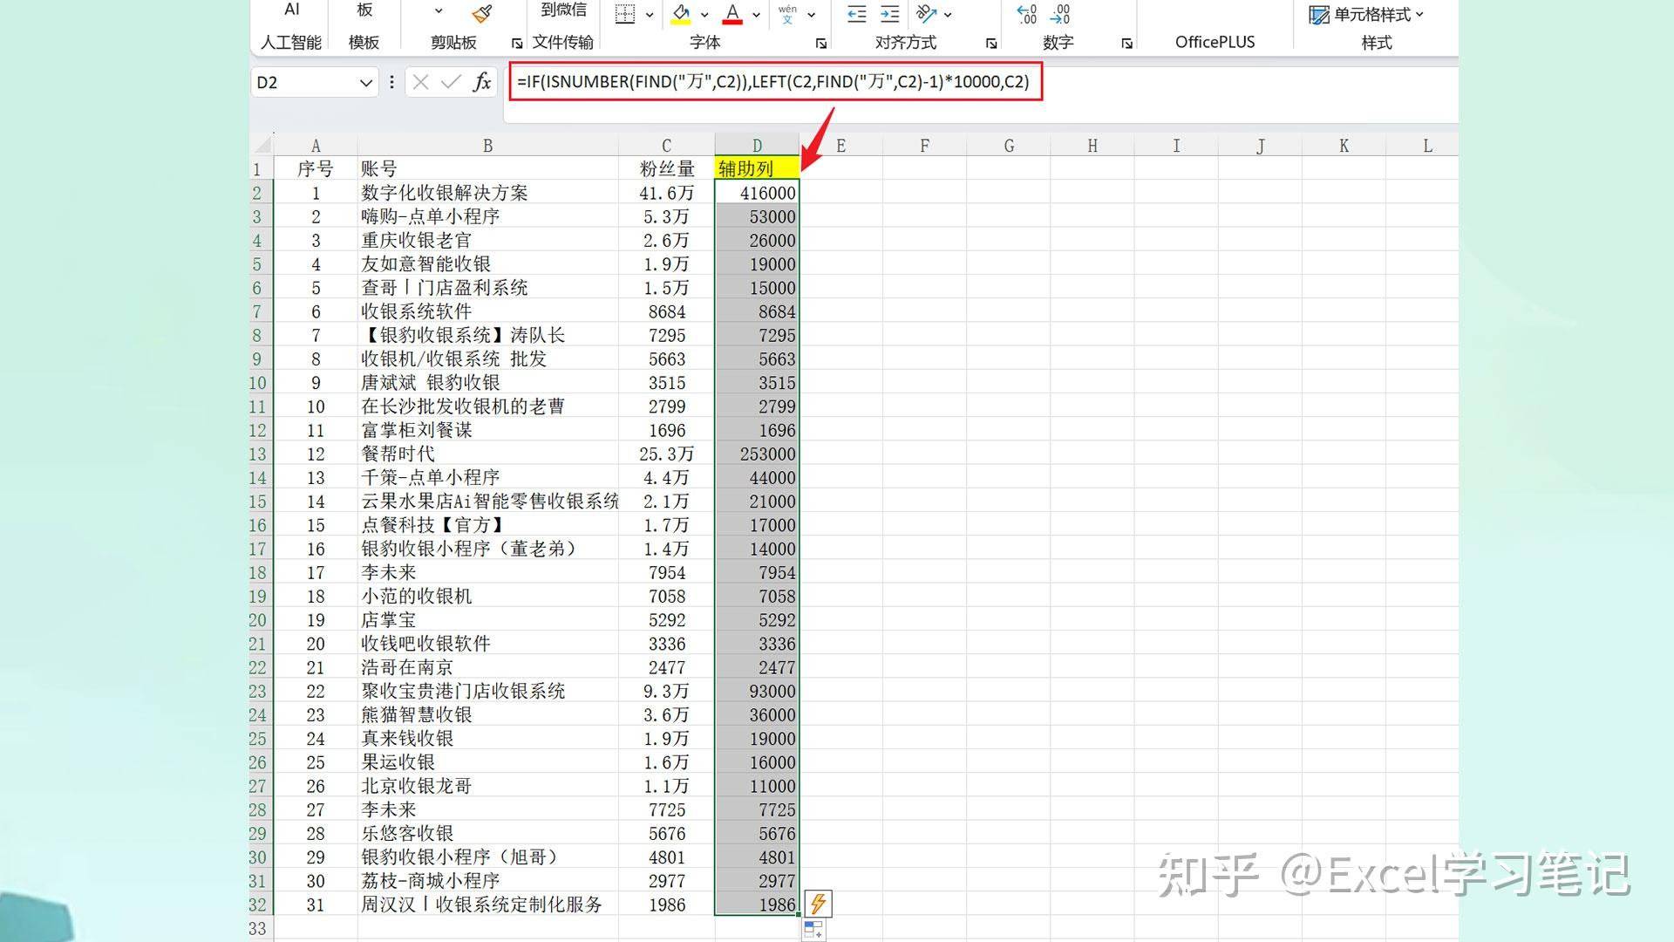1674x942 pixels.
Task: Select column E header
Action: 840,146
